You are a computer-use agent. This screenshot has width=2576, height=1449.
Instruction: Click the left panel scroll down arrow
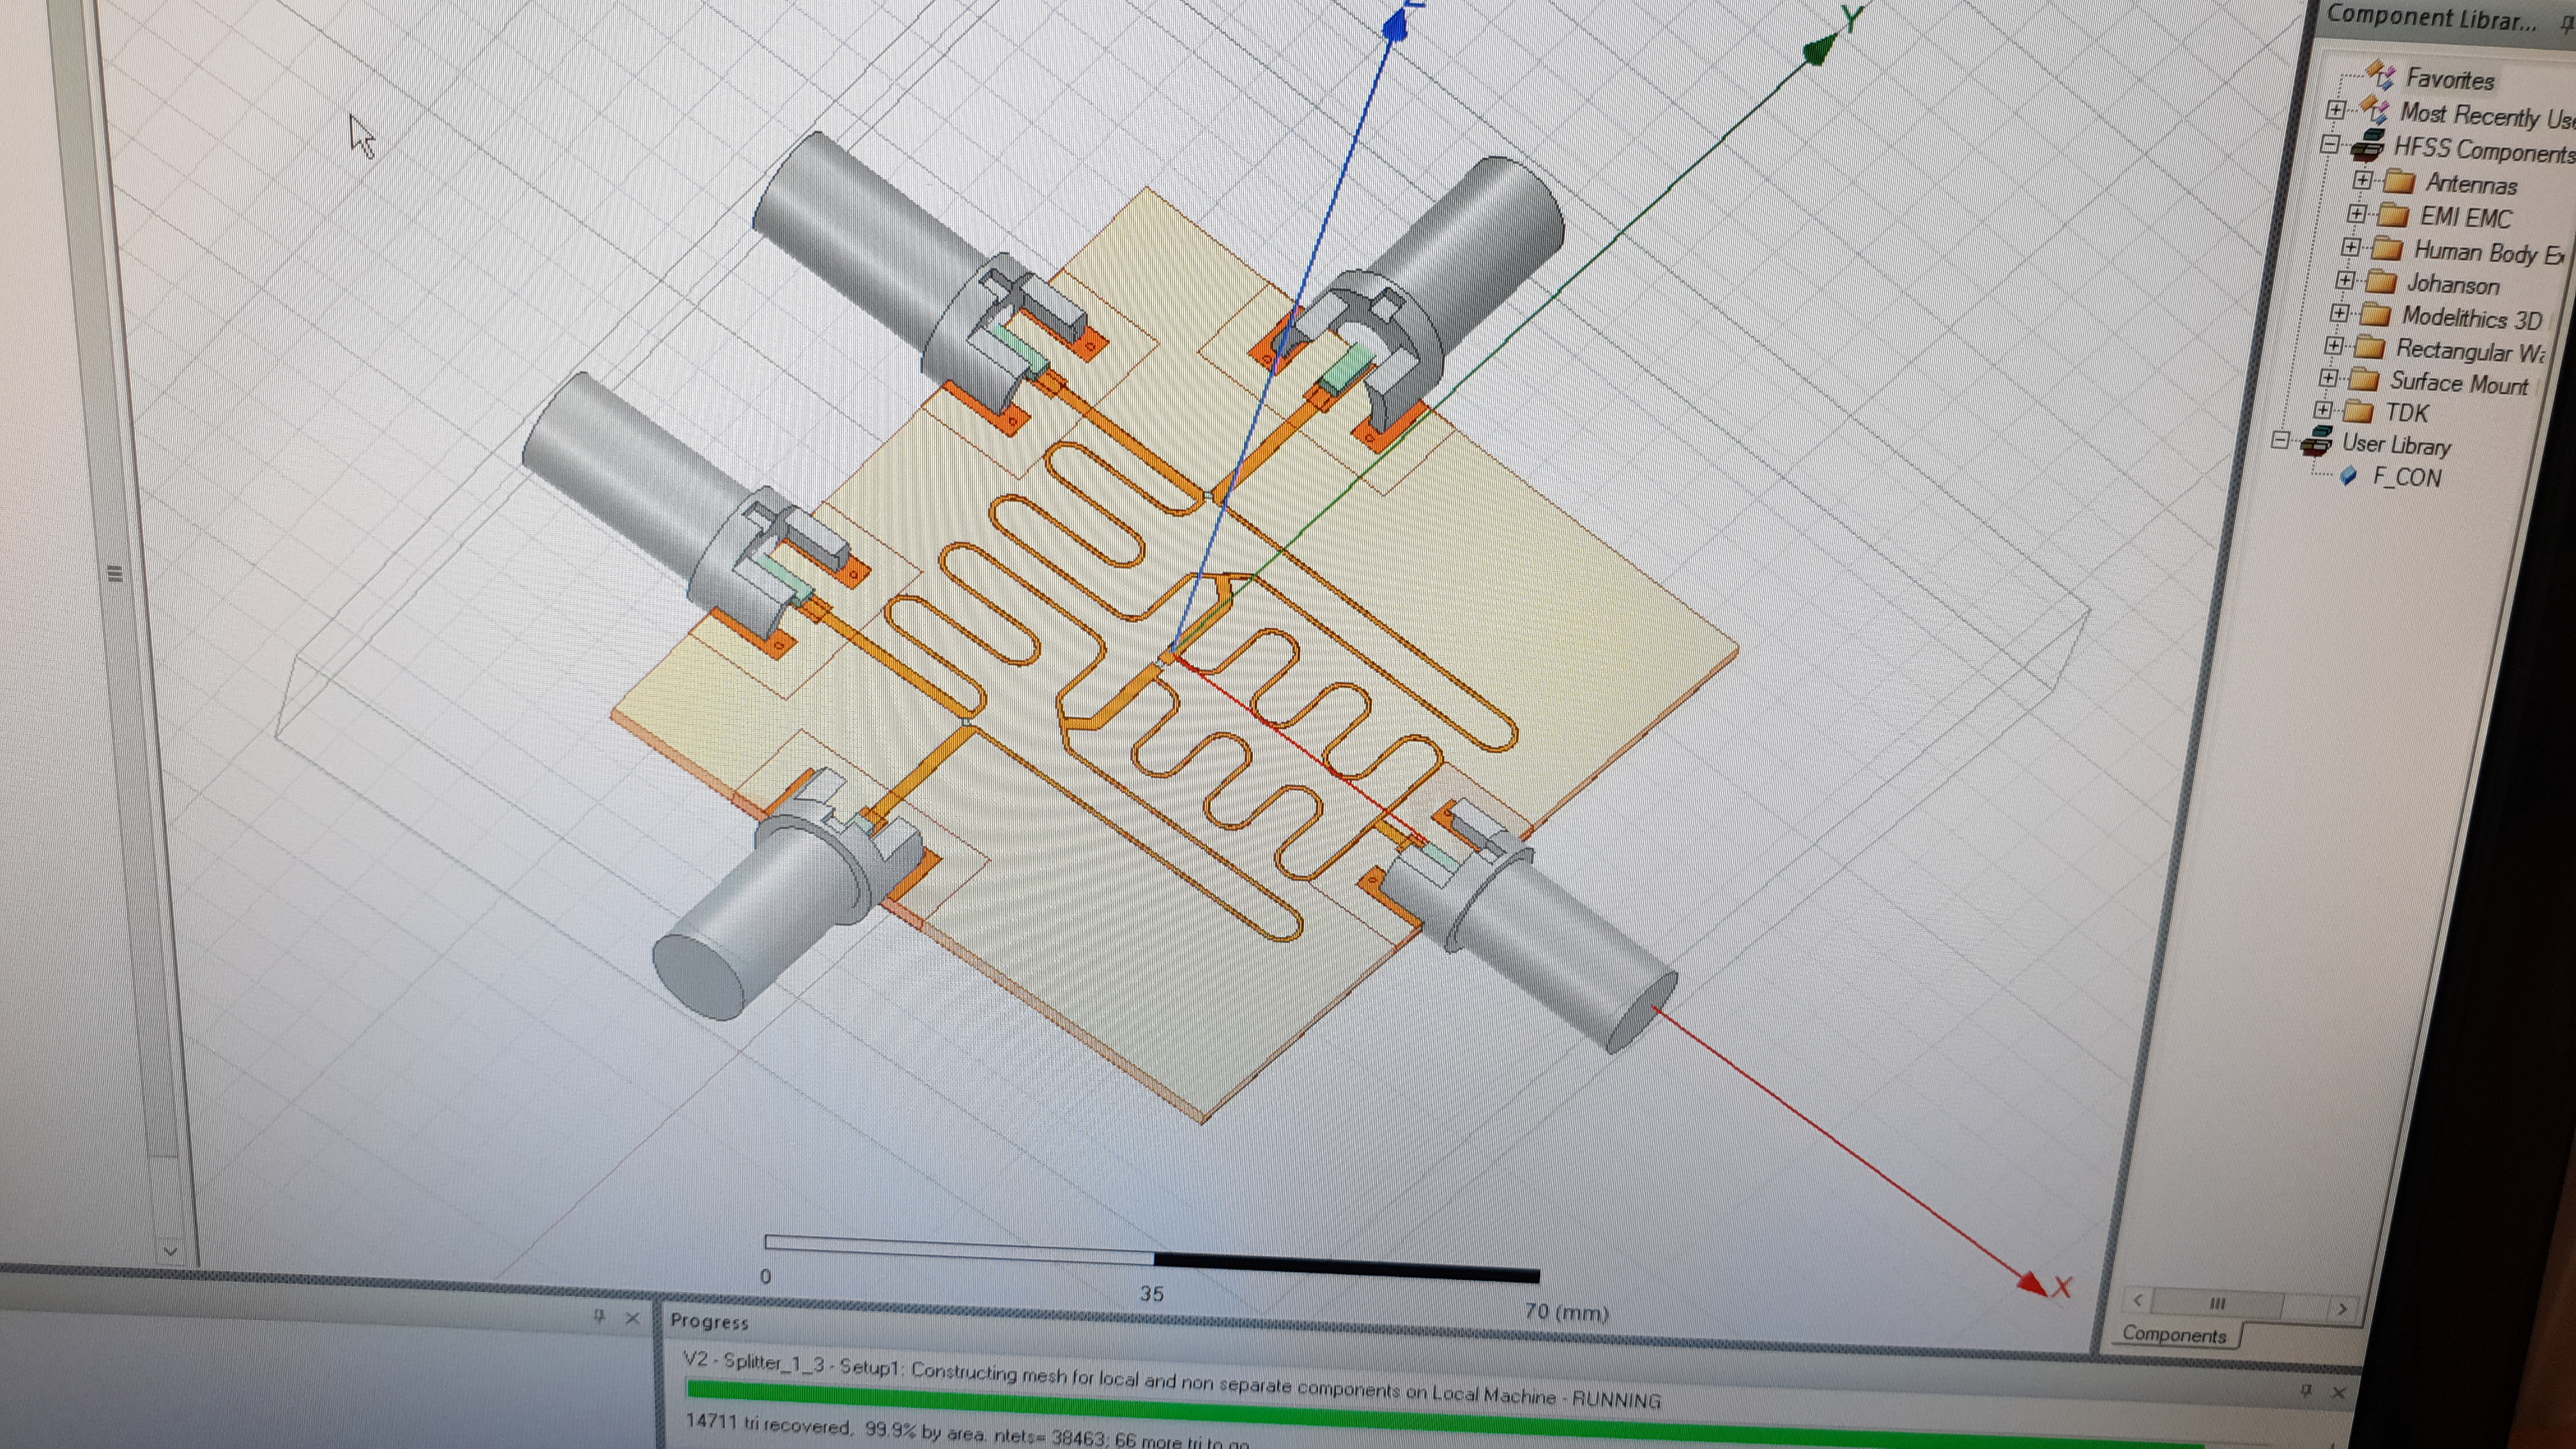169,1251
